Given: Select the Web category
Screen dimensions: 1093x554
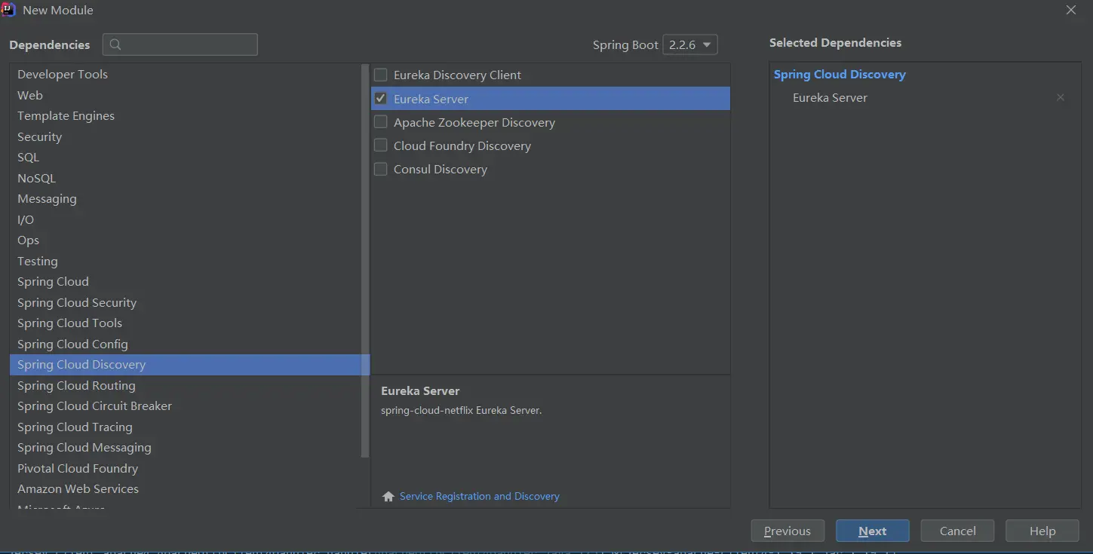Looking at the screenshot, I should [186, 95].
